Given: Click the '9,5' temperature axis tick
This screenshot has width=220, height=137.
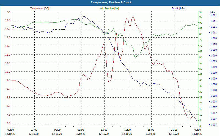Looking at the screenshot, I should point(8,80).
